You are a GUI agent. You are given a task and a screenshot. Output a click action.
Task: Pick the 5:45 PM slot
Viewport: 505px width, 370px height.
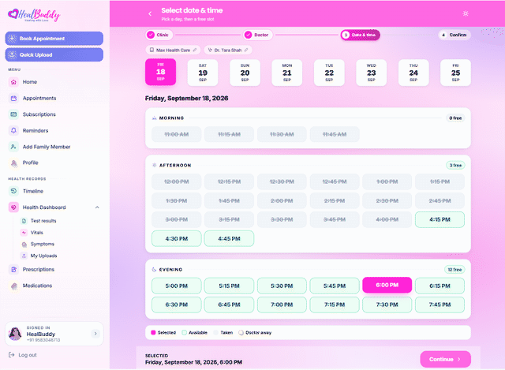[x=335, y=286]
